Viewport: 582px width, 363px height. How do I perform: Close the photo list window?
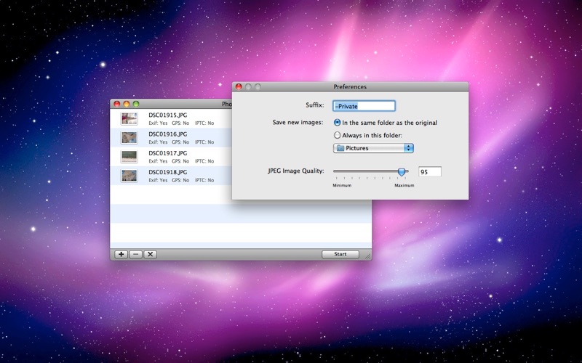click(x=116, y=105)
